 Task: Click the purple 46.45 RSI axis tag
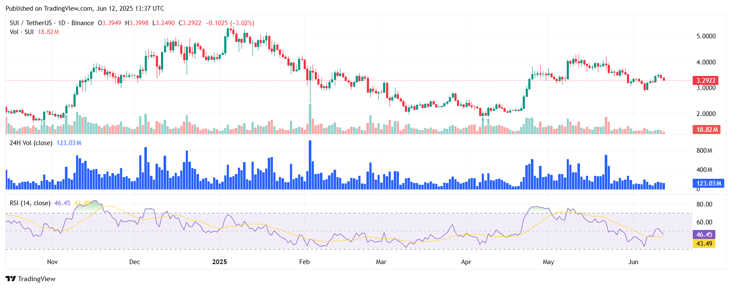click(x=704, y=235)
